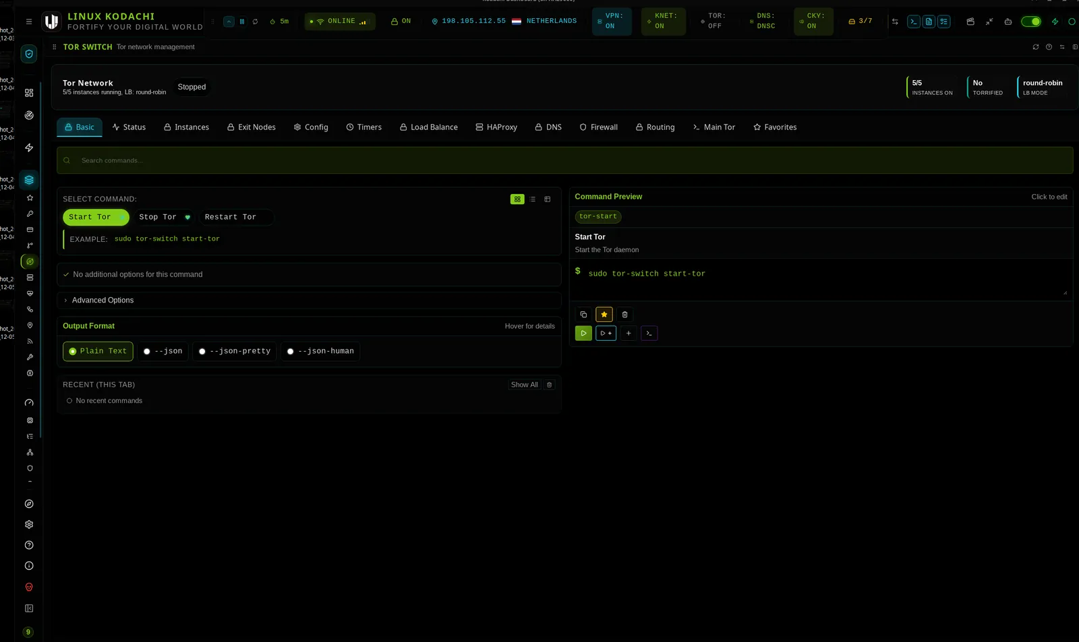Click the red skull panic icon
The image size is (1079, 642).
coord(29,587)
